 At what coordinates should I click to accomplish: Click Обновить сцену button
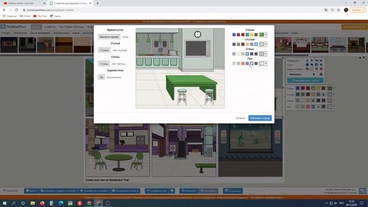pyautogui.click(x=260, y=118)
